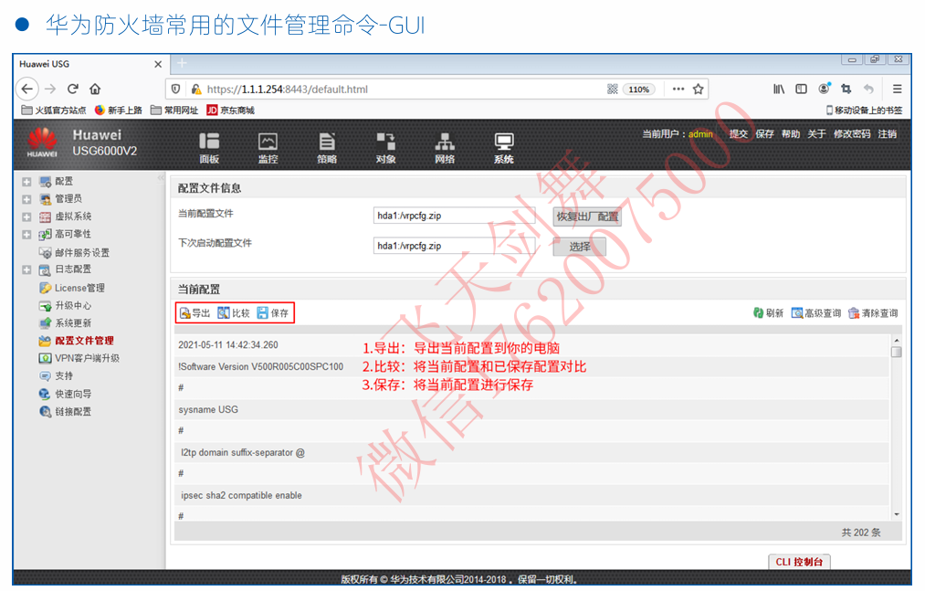This screenshot has width=925, height=591.
Task: Click 比较 to compare configurations
Action: point(234,313)
